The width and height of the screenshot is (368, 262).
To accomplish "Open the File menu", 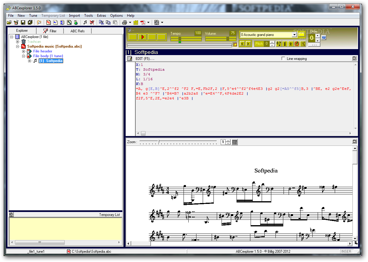I will coord(11,16).
